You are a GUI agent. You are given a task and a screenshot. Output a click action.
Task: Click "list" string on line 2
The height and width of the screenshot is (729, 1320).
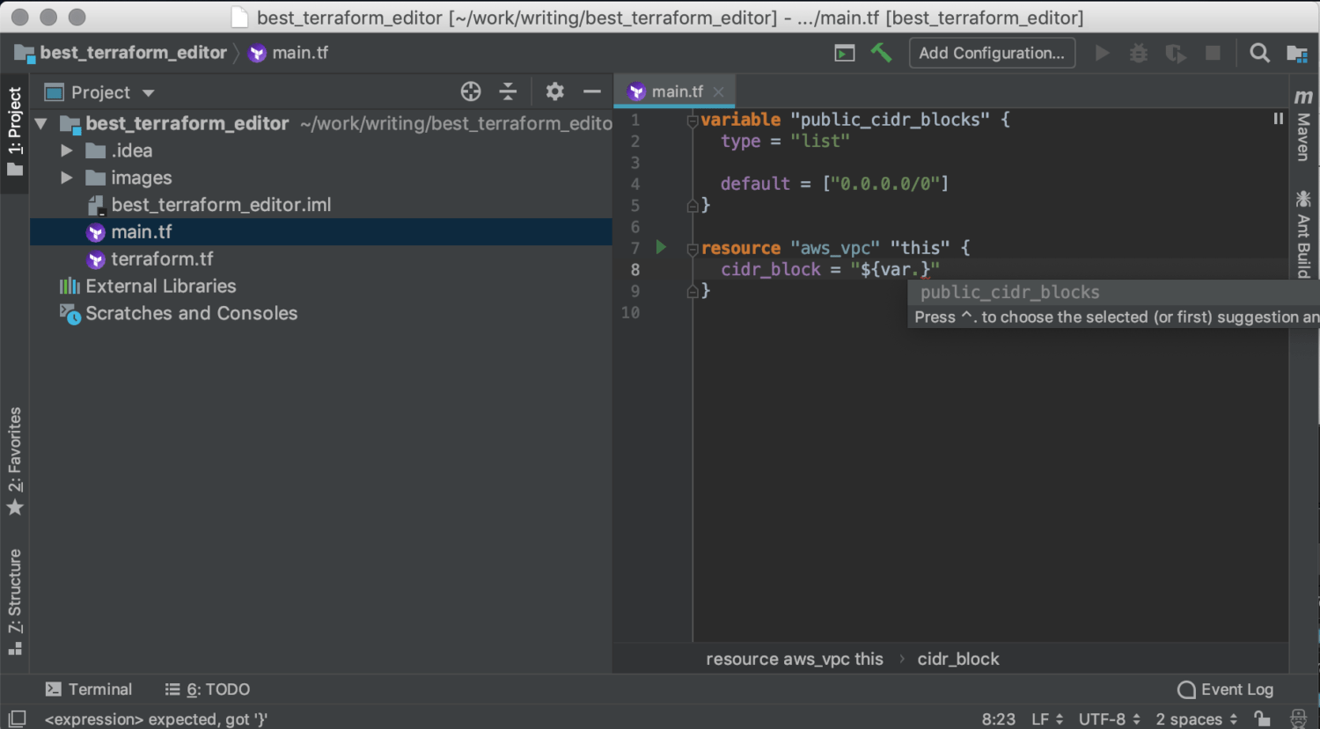tap(819, 141)
